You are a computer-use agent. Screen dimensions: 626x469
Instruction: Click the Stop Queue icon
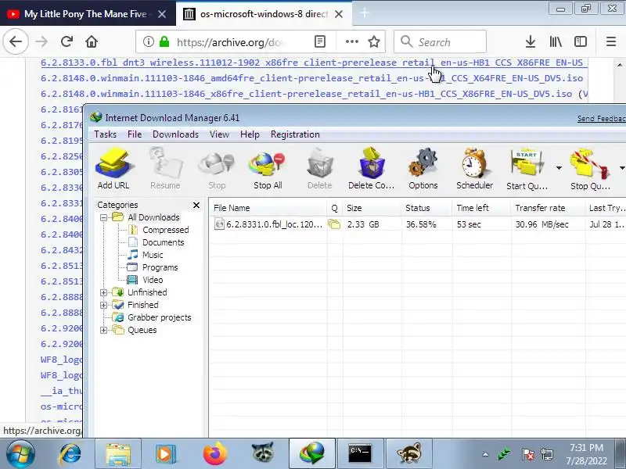[x=590, y=169]
